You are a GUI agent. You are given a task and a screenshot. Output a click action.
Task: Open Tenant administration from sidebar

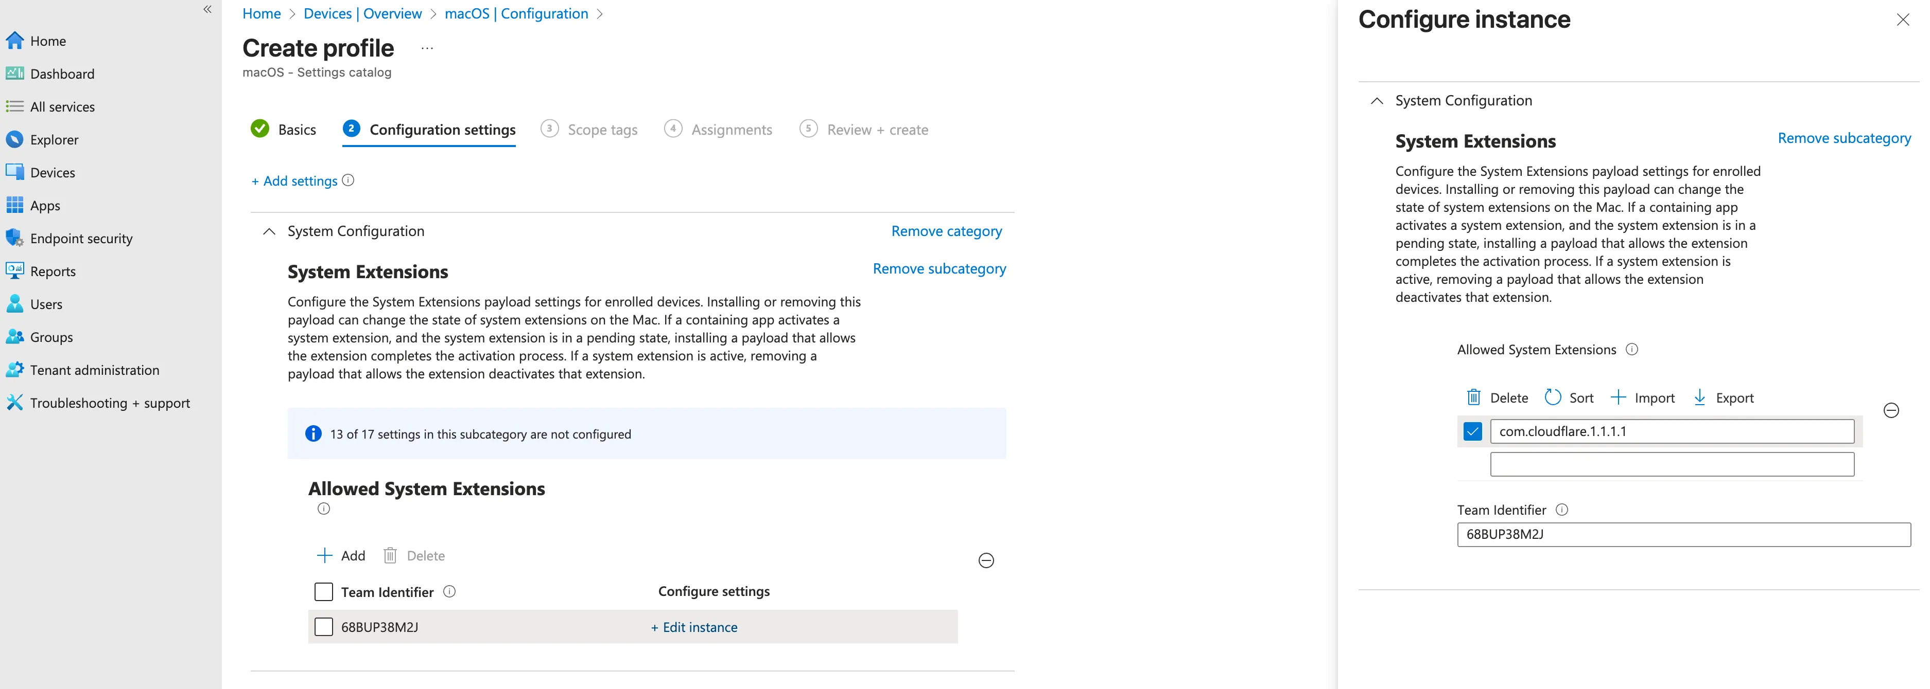94,370
